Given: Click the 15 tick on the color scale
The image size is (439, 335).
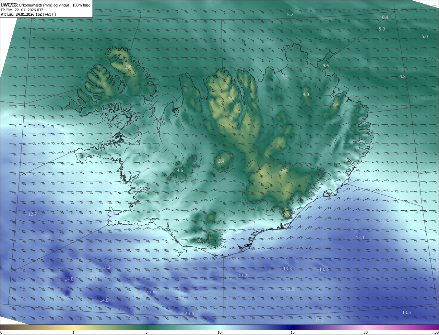Looking at the screenshot, I should (x=293, y=332).
